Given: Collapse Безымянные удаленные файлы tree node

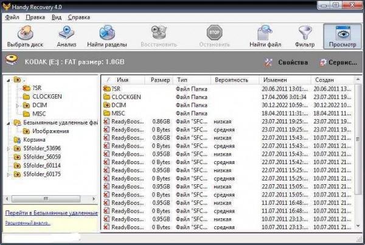Looking at the screenshot, I should [x=9, y=123].
